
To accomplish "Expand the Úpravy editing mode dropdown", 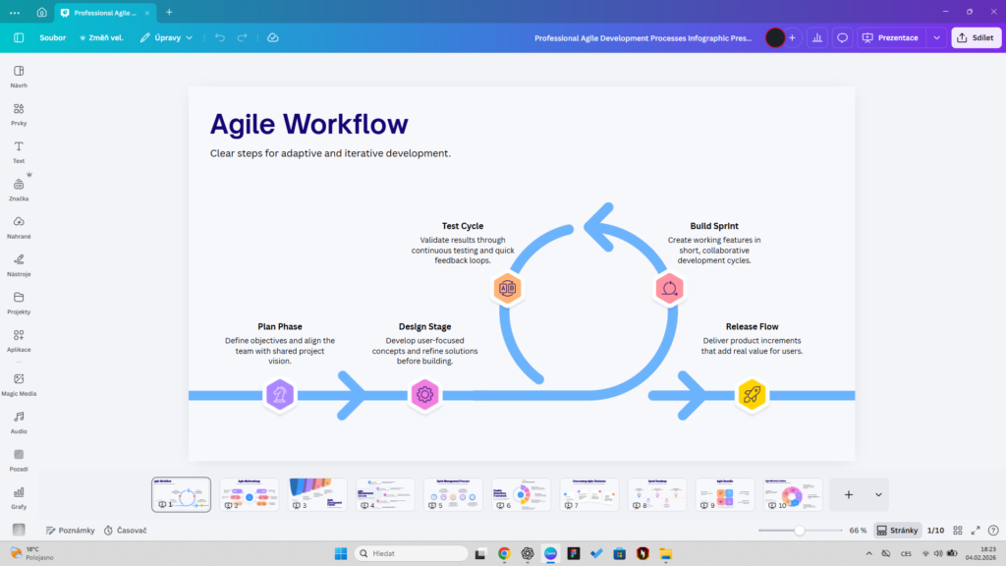I will click(x=166, y=37).
